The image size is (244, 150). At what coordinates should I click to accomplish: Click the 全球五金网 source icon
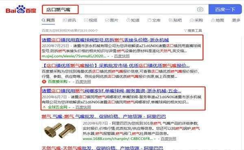[44, 107]
